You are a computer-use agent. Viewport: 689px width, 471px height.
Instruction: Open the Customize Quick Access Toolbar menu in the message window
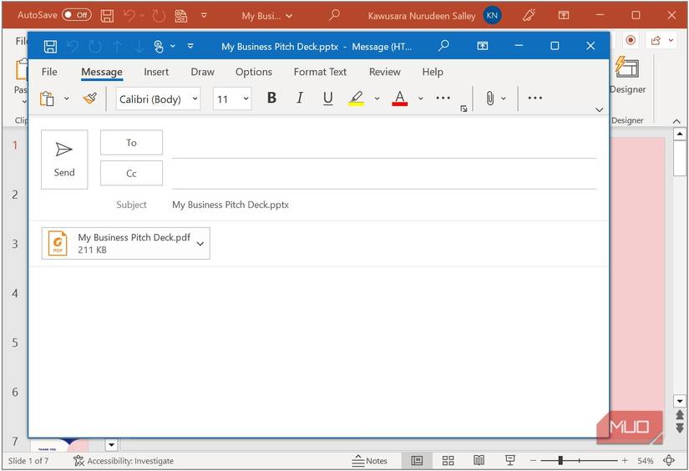190,46
